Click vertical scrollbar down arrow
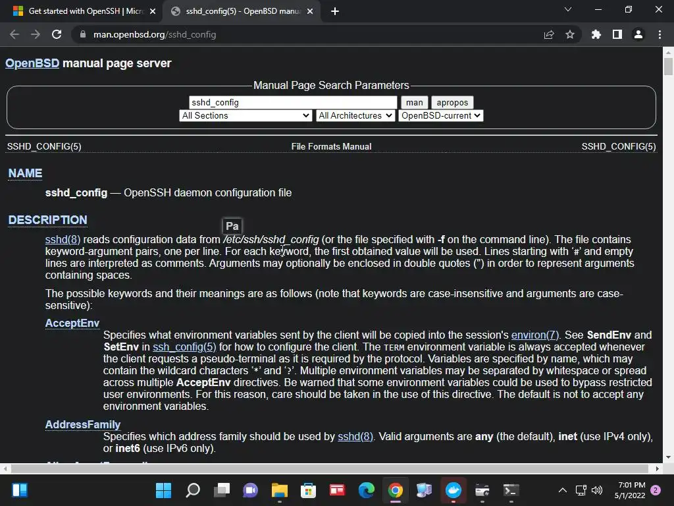Viewport: 674px width, 506px height. pyautogui.click(x=668, y=457)
